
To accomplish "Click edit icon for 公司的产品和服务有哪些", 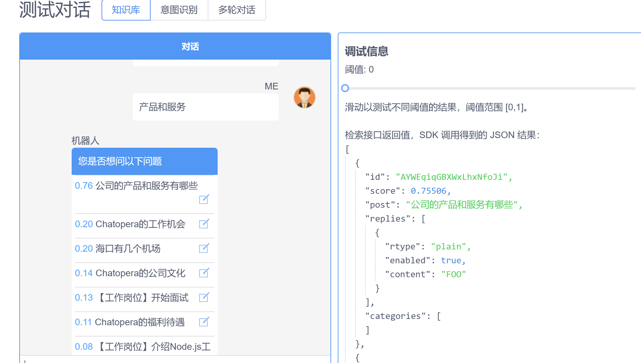I will coord(204,199).
